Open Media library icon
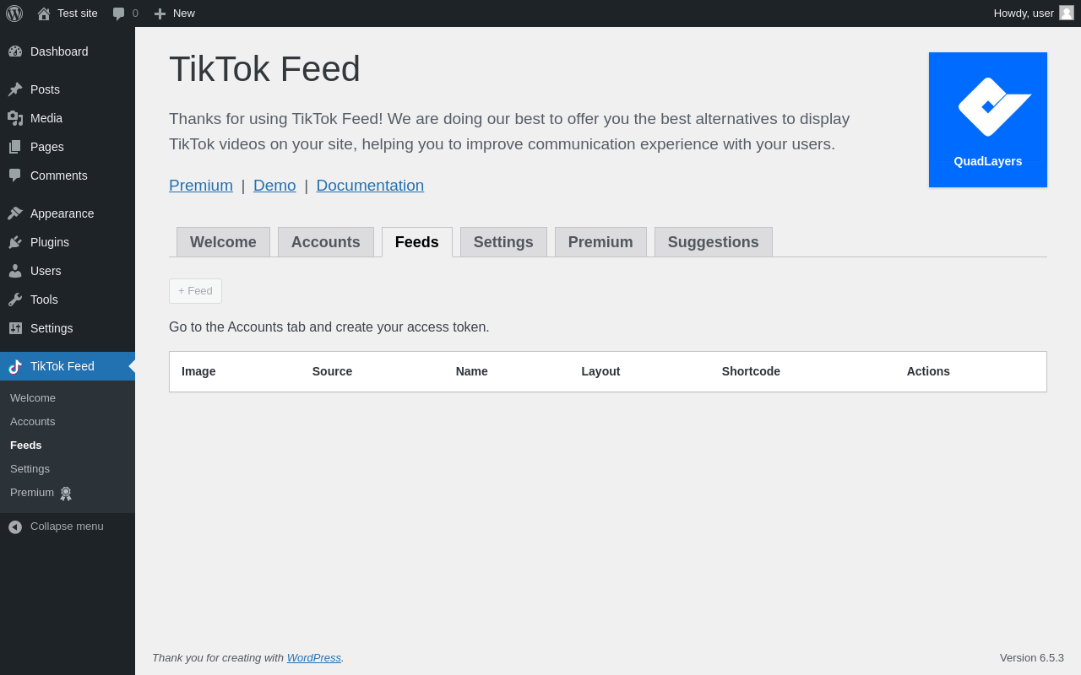The height and width of the screenshot is (675, 1081). (15, 118)
